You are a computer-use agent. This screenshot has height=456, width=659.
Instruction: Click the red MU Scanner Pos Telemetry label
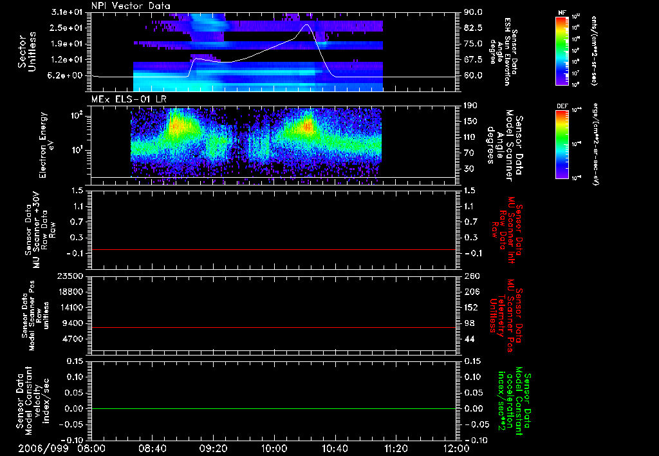tap(506, 316)
